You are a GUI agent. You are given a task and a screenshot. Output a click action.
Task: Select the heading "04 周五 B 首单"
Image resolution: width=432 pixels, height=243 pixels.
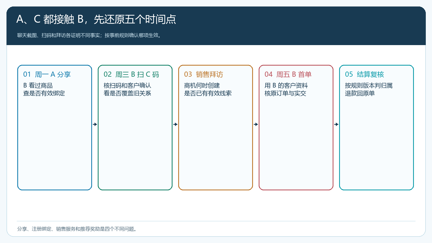pyautogui.click(x=288, y=74)
